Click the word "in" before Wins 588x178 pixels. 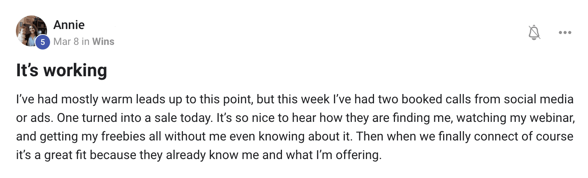[85, 41]
